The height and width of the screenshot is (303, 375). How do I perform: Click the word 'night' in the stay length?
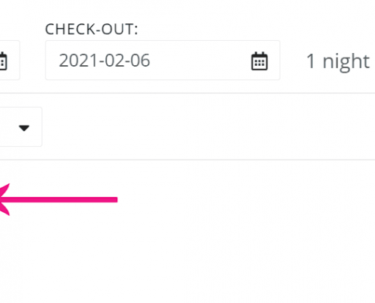tap(346, 62)
